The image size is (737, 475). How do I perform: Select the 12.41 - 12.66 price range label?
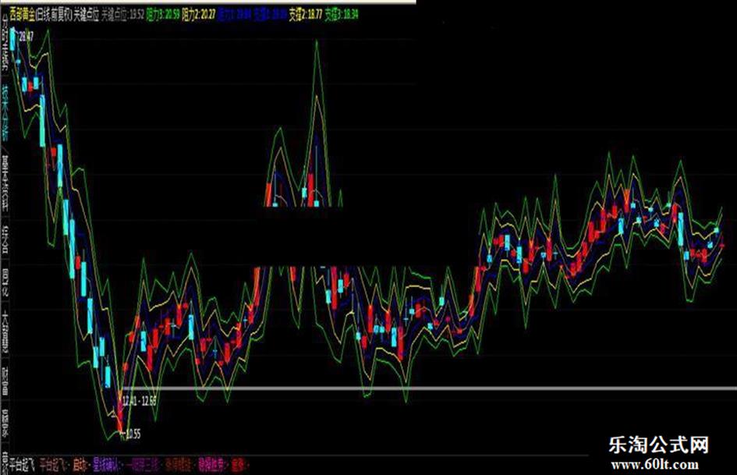point(140,400)
